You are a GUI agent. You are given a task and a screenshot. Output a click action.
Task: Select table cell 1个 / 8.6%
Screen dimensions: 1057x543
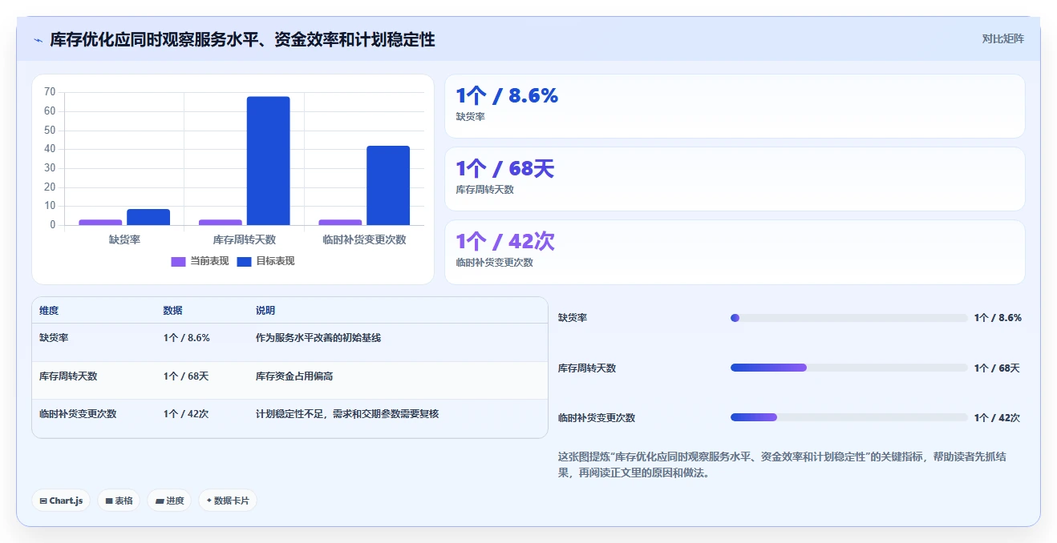click(x=186, y=338)
